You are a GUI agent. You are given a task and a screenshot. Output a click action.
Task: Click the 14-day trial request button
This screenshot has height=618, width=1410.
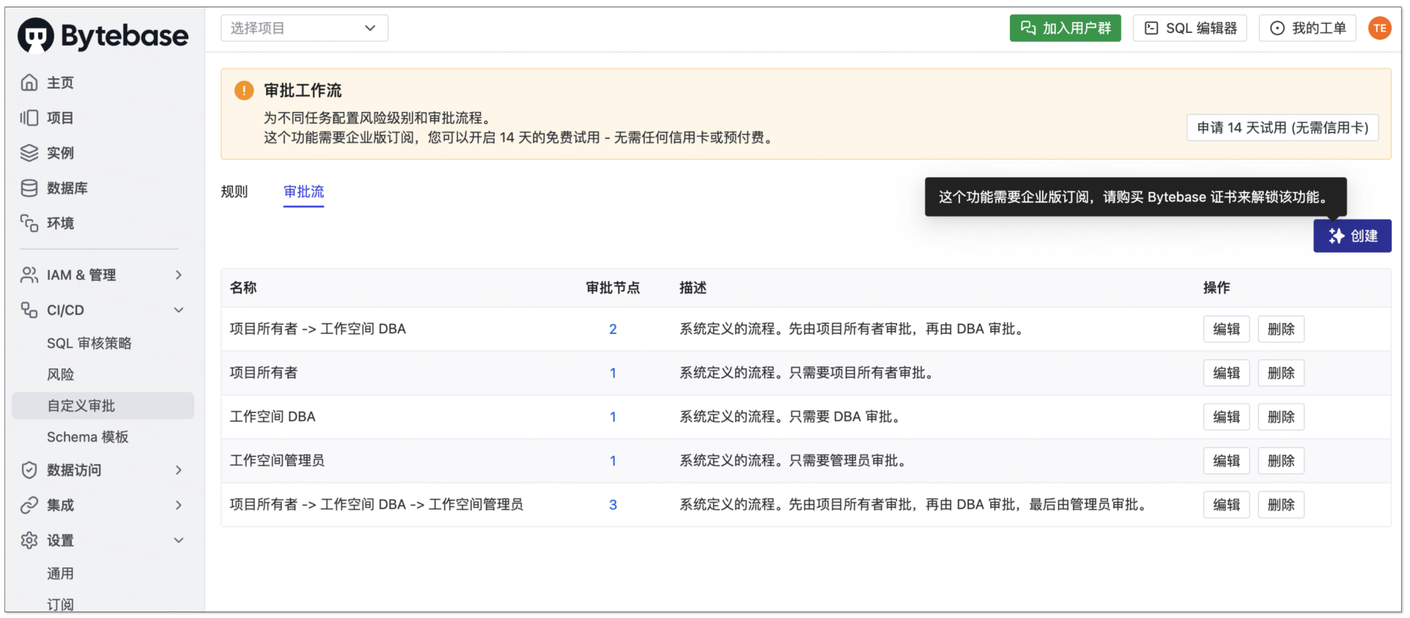point(1282,127)
